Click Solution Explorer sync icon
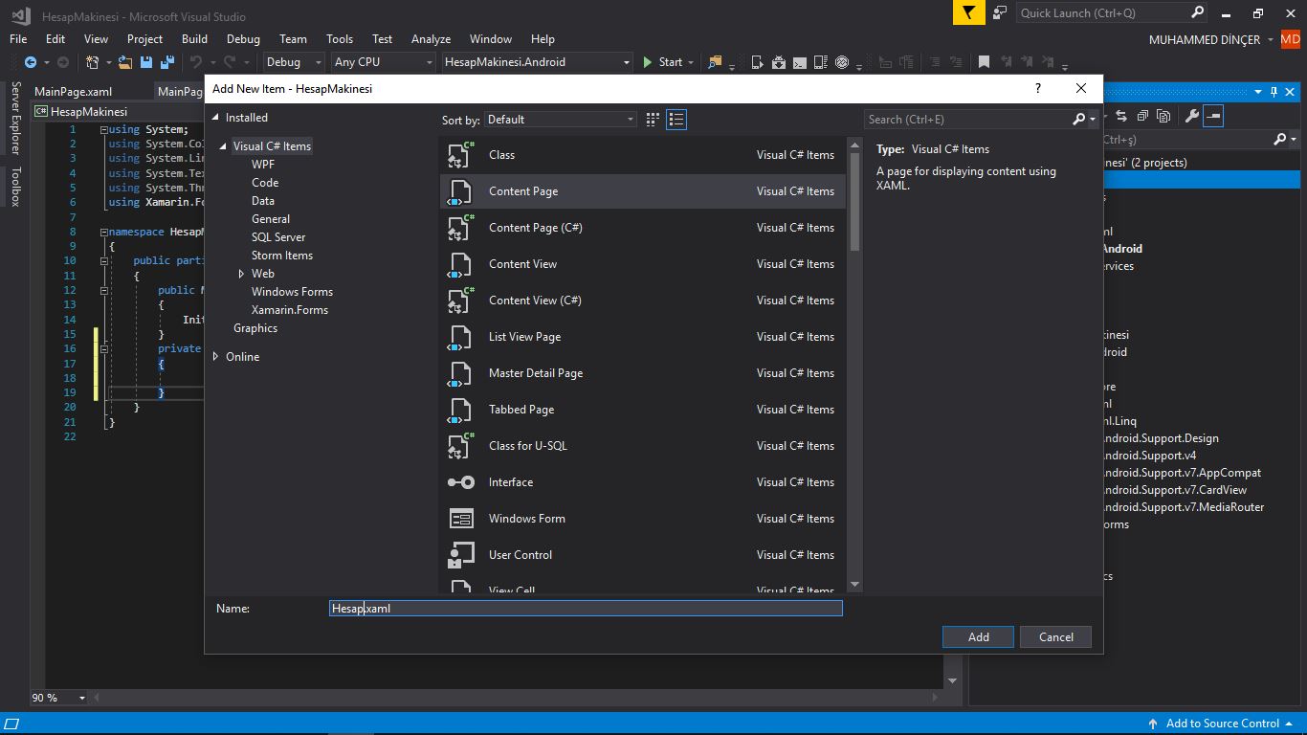The image size is (1307, 735). [1121, 116]
